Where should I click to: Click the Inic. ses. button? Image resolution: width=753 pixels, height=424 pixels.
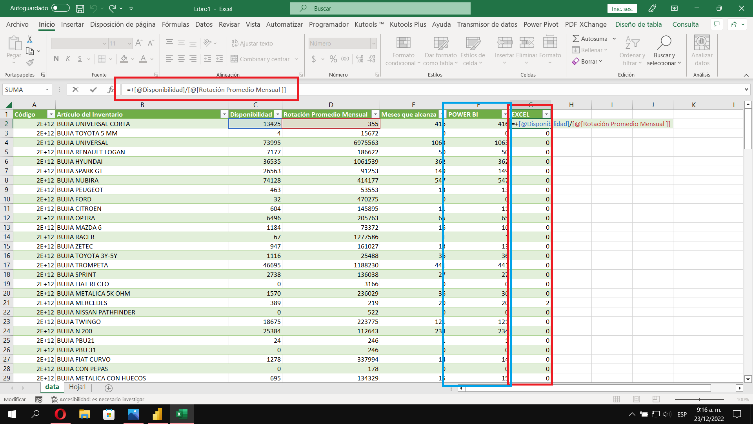pyautogui.click(x=622, y=9)
